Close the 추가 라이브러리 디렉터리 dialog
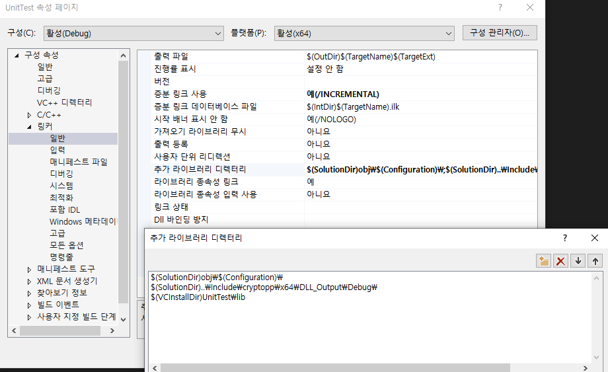The height and width of the screenshot is (372, 608). [x=594, y=238]
